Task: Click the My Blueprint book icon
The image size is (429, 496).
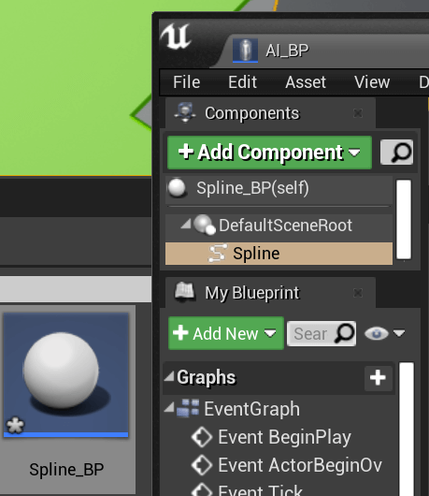Action: pyautogui.click(x=185, y=292)
